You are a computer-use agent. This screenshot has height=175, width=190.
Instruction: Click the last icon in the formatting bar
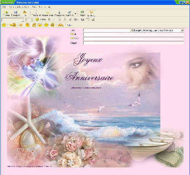click(x=93, y=19)
